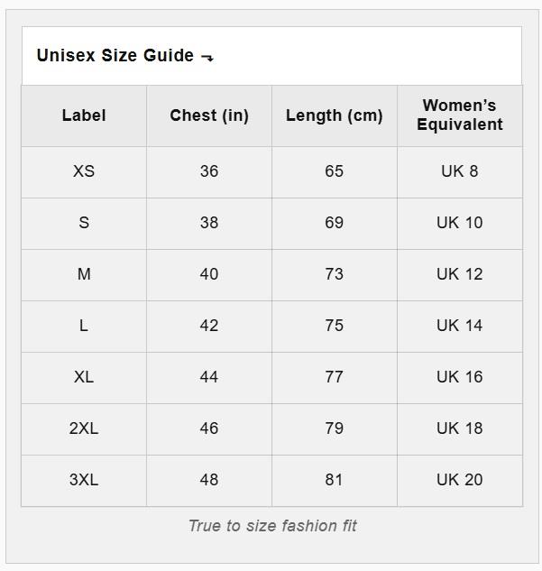Image resolution: width=542 pixels, height=571 pixels.
Task: Select the 3XL size label cell
Action: click(x=84, y=480)
